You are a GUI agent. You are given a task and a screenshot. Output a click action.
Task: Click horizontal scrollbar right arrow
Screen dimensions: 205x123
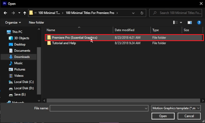tap(203, 101)
